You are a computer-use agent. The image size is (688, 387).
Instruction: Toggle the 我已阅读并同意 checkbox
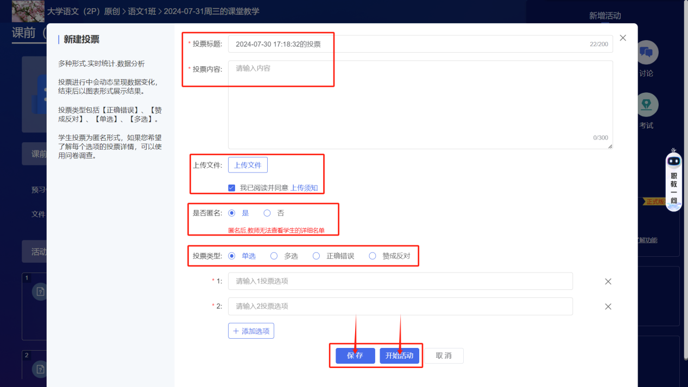coord(232,188)
